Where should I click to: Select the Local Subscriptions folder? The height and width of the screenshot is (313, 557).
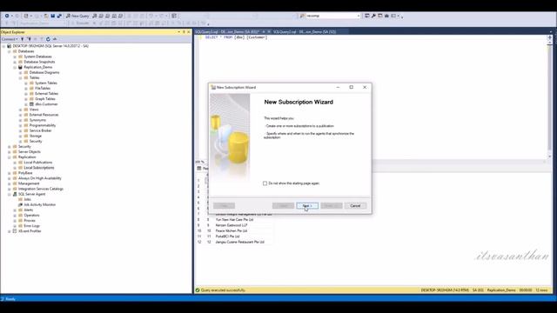(x=39, y=168)
